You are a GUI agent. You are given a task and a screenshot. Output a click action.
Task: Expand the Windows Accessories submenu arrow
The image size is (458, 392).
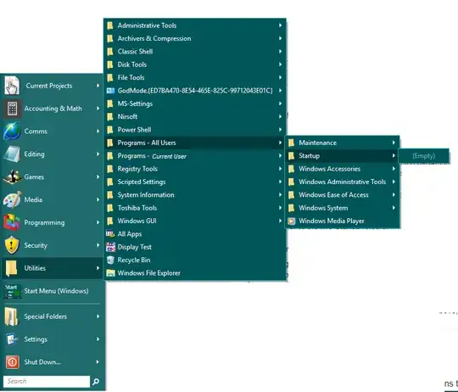[394, 169]
